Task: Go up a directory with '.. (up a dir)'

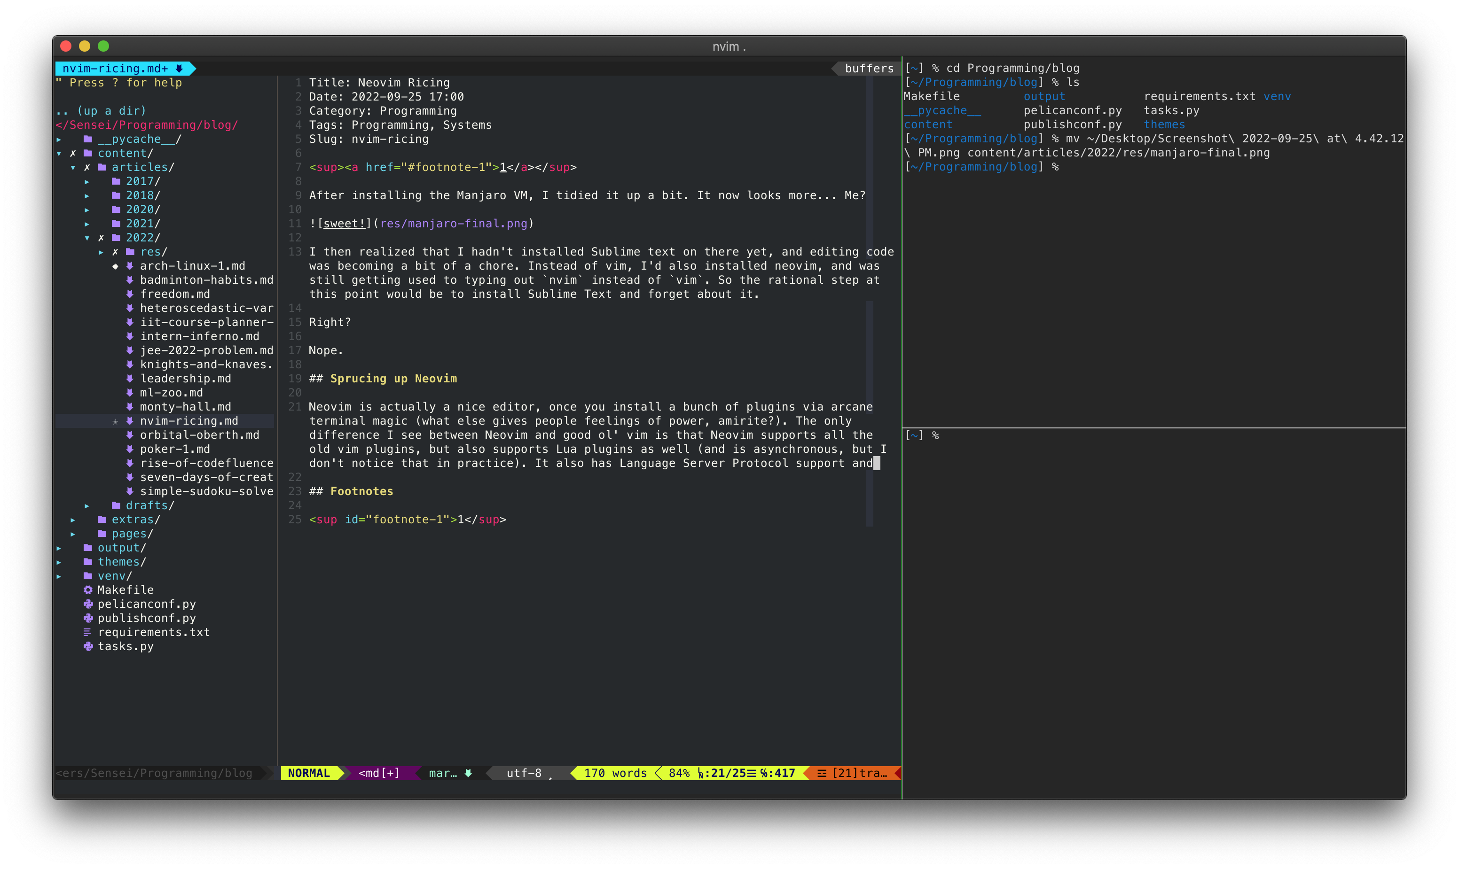Action: point(101,111)
